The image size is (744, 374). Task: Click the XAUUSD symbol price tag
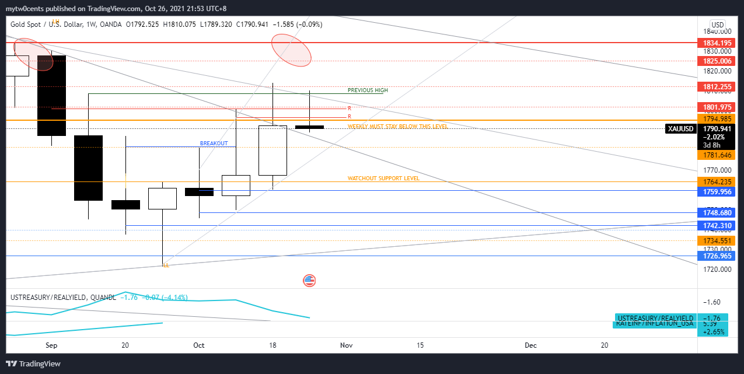[680, 129]
